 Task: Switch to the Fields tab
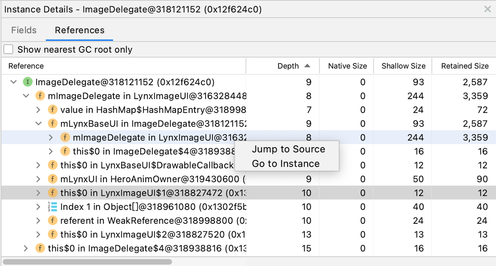[x=24, y=30]
